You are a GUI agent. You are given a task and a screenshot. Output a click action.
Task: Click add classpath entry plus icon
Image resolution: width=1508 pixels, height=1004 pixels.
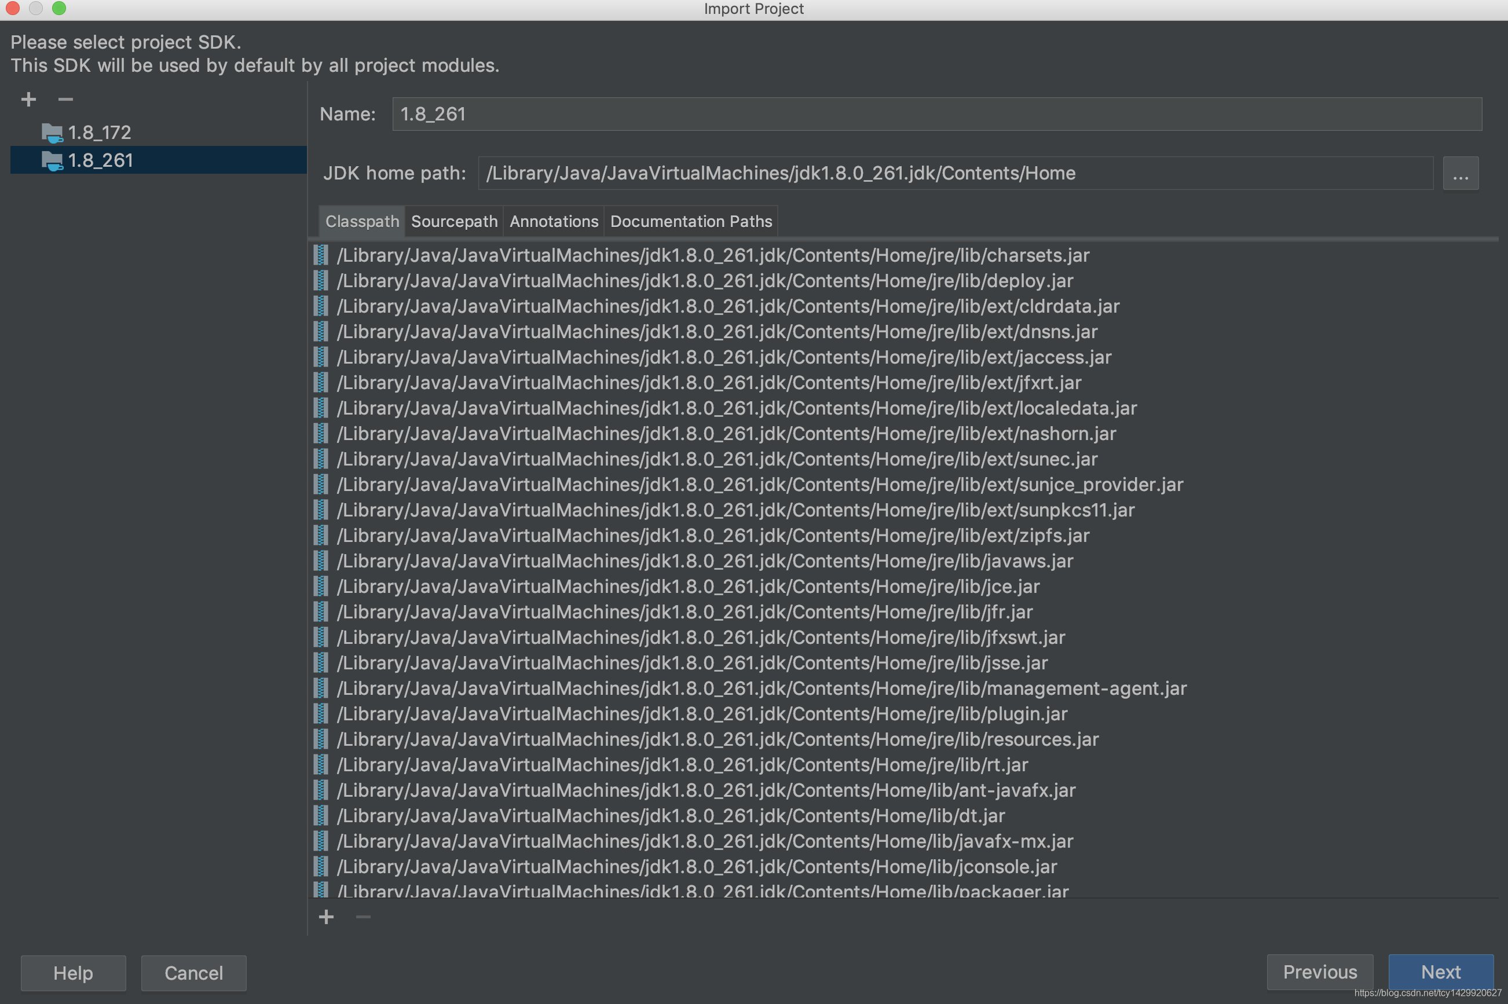[326, 917]
